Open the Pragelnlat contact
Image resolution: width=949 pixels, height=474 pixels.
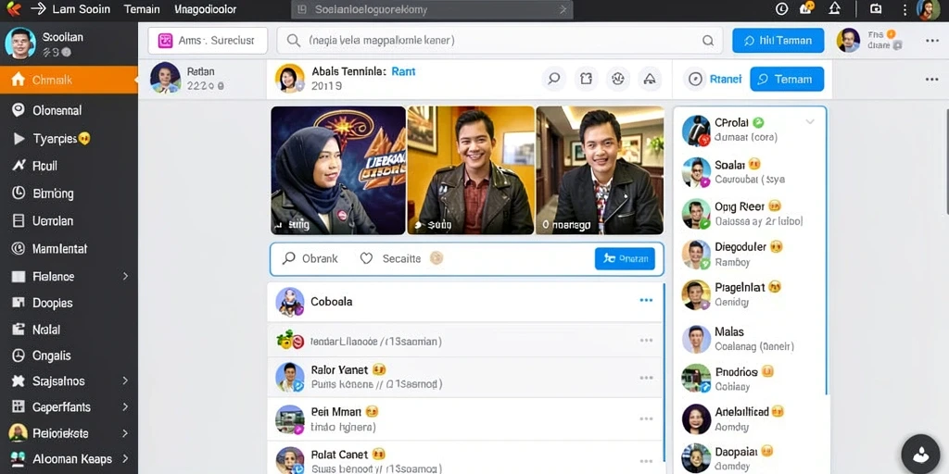pyautogui.click(x=749, y=294)
